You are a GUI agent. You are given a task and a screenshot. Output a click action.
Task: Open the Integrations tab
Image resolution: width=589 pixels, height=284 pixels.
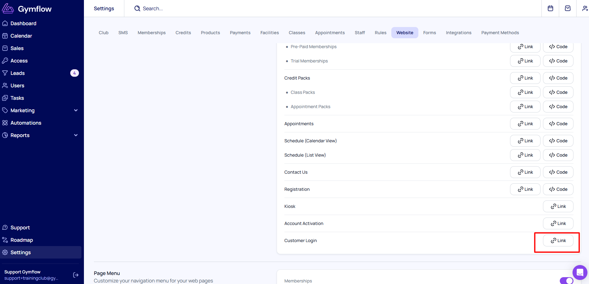[459, 33]
